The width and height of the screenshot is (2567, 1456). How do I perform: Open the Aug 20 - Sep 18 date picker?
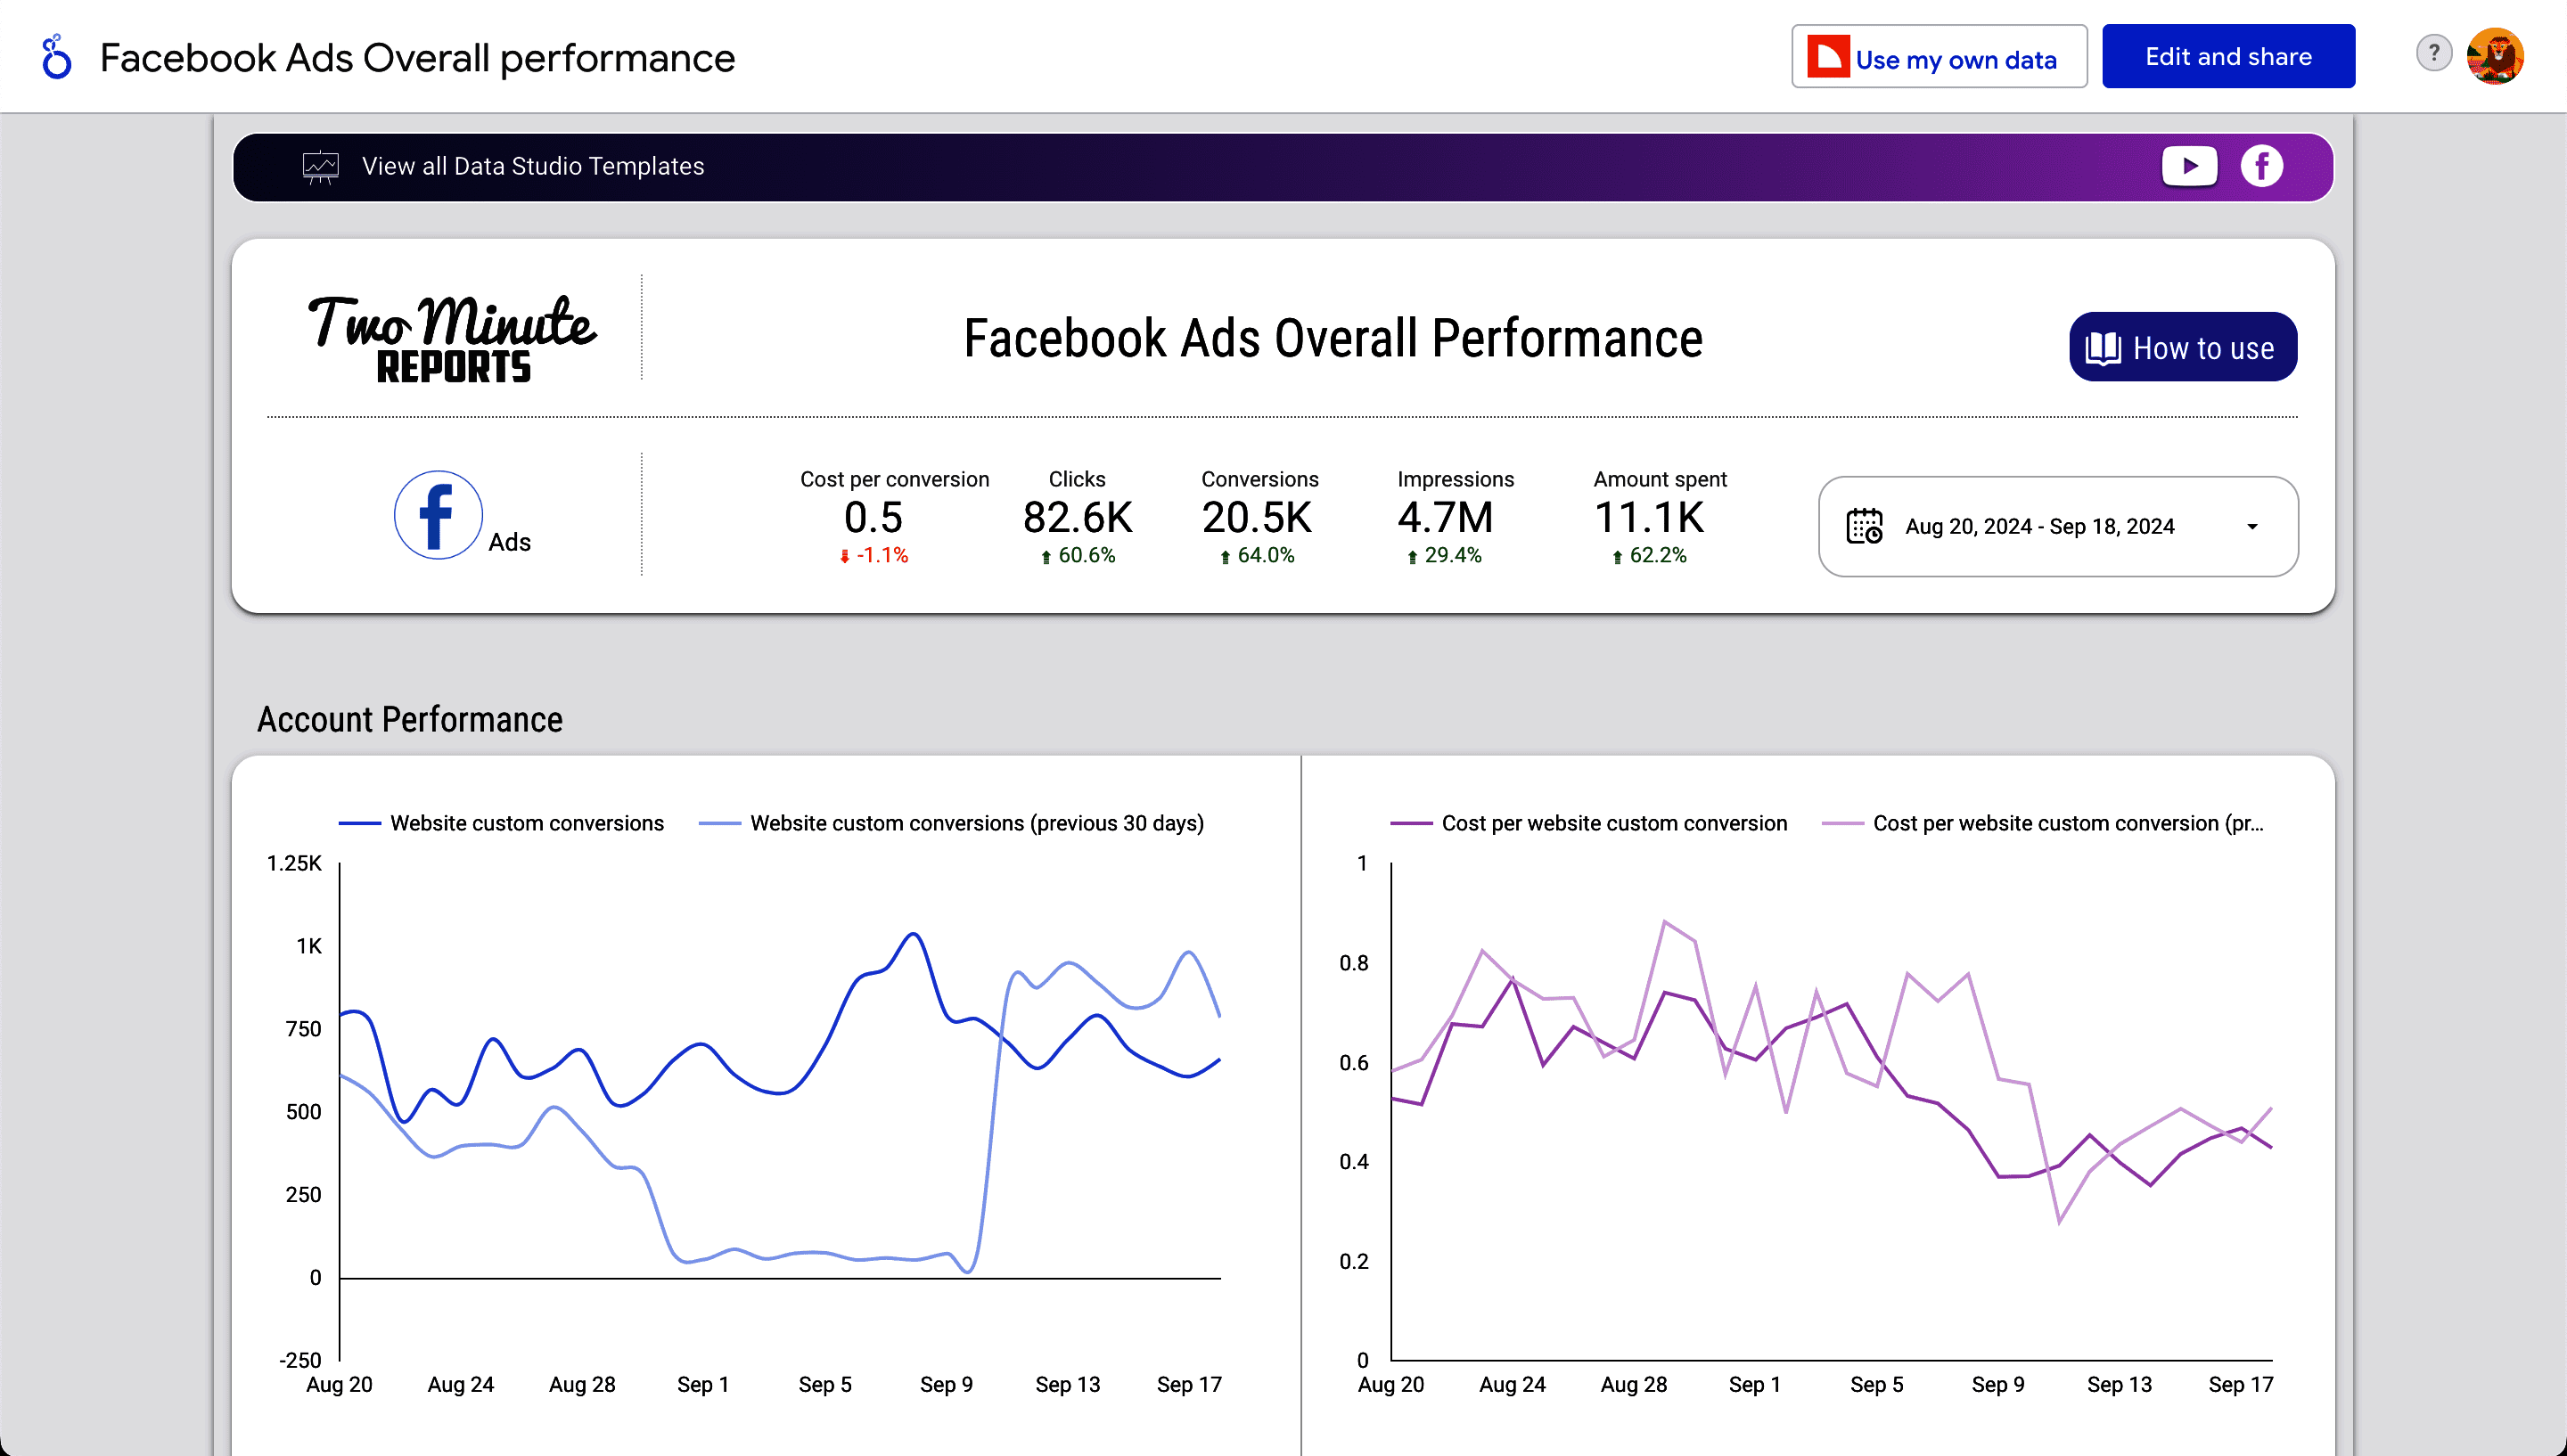point(2039,527)
